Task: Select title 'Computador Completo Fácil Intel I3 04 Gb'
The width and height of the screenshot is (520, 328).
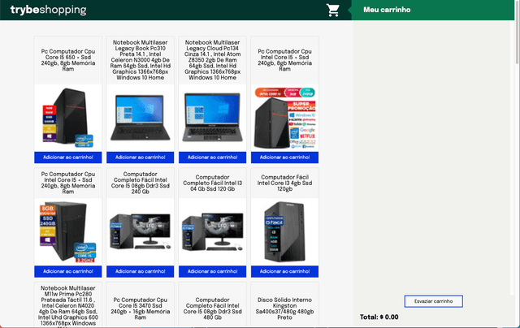Action: point(213,183)
